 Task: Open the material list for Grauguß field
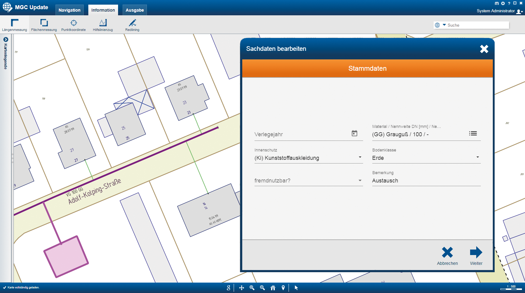click(473, 133)
